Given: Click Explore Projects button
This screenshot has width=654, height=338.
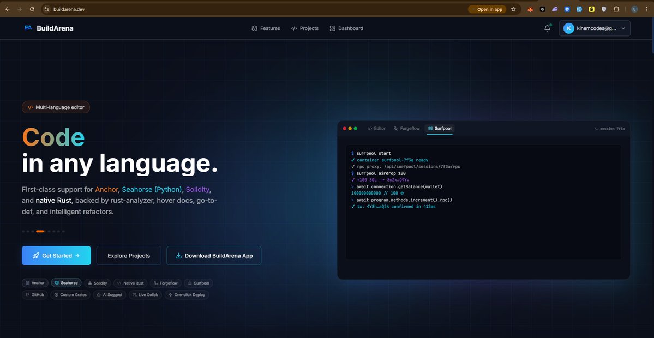Looking at the screenshot, I should 129,256.
